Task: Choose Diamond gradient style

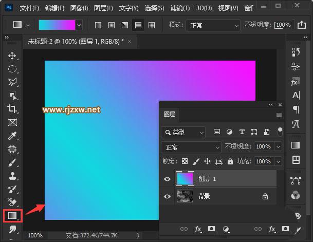Action: click(x=152, y=25)
